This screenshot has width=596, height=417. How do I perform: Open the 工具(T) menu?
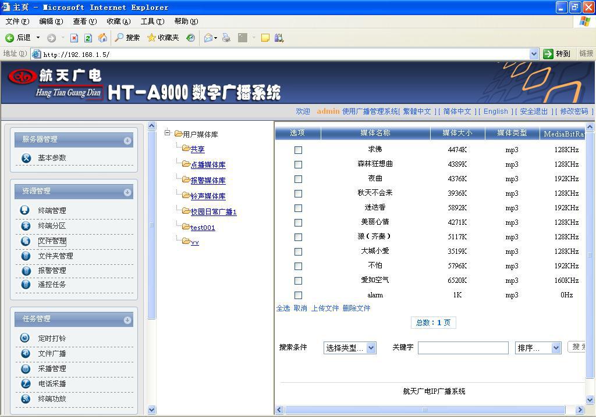point(152,21)
